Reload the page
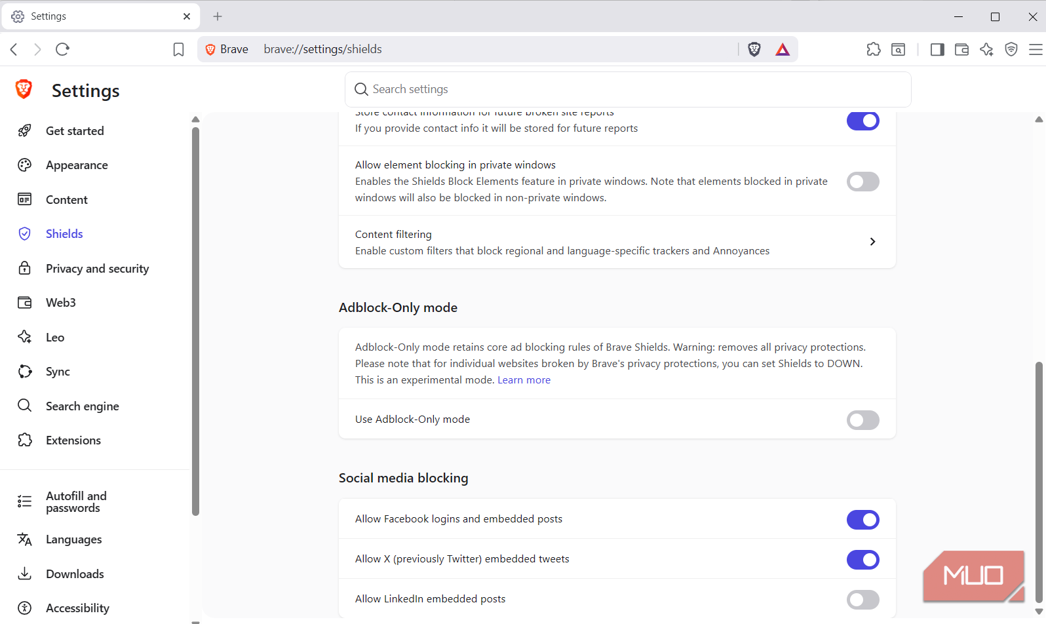 point(62,49)
